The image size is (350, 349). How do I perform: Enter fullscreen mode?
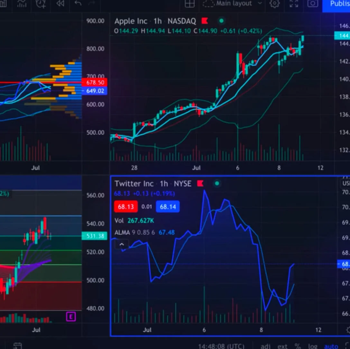pos(294,4)
